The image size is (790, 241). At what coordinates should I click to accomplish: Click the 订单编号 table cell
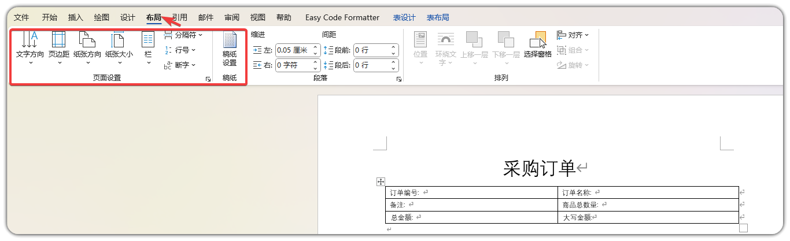471,192
